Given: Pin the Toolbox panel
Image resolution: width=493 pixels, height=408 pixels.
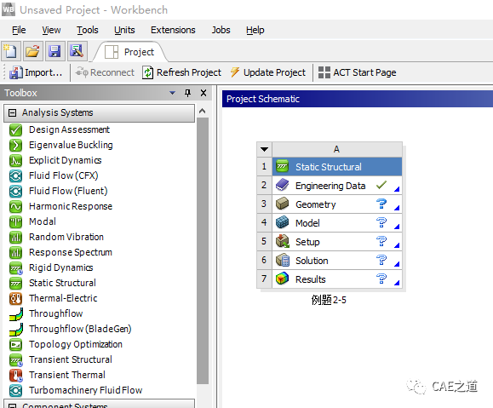Looking at the screenshot, I should pyautogui.click(x=187, y=93).
